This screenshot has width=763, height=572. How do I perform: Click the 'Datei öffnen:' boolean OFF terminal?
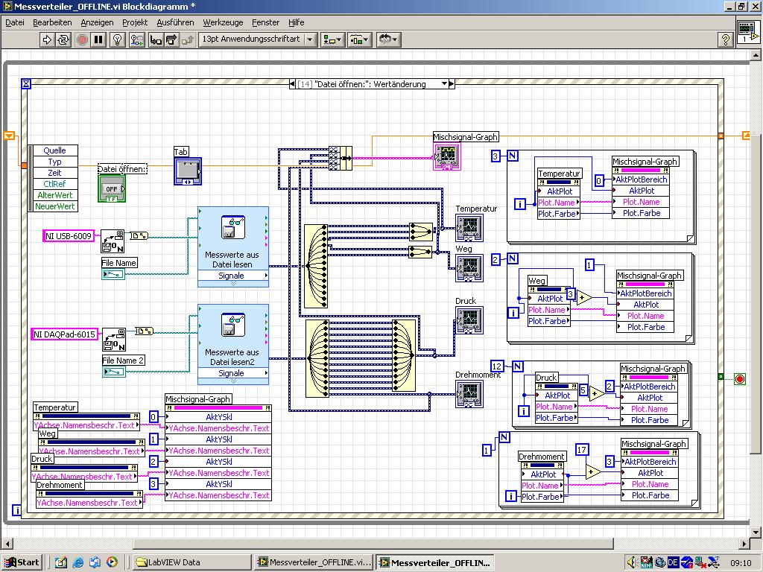(111, 188)
